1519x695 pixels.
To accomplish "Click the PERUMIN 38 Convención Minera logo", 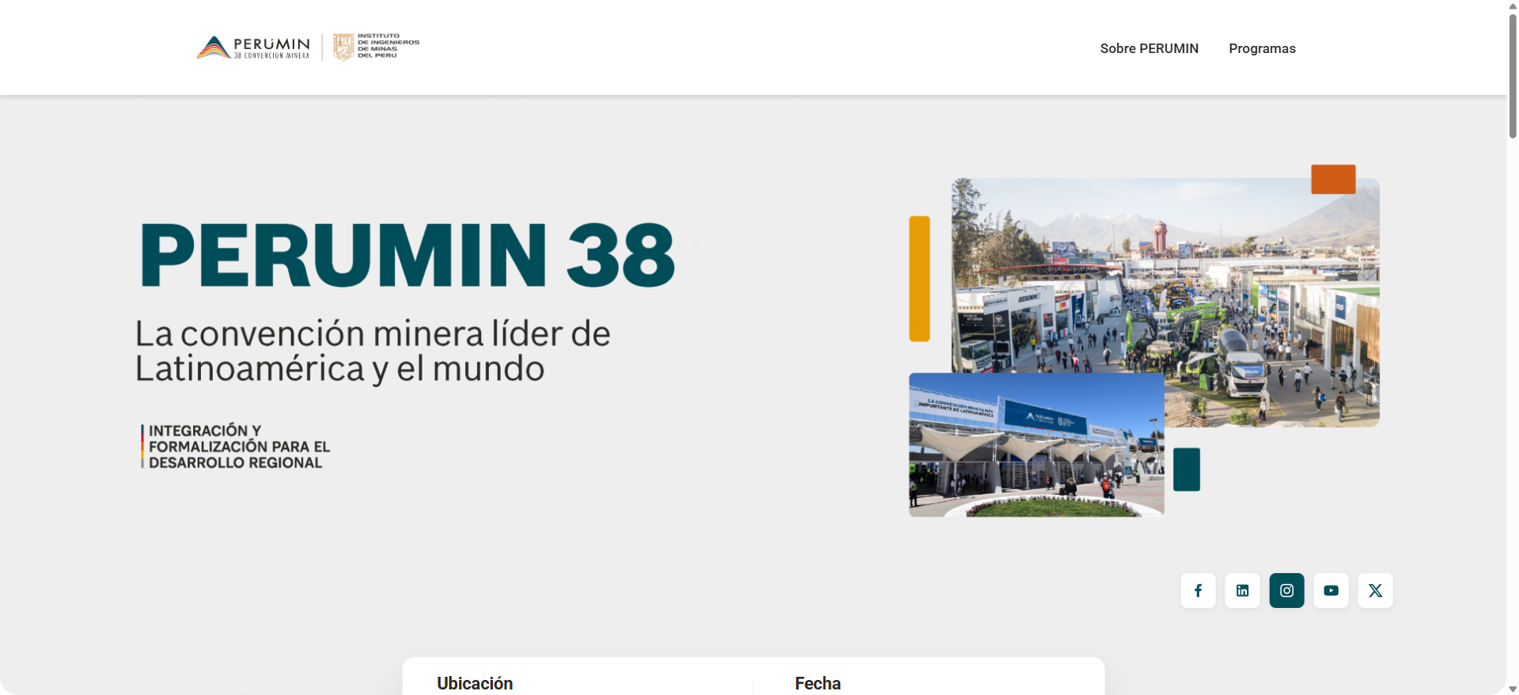I will pyautogui.click(x=253, y=47).
